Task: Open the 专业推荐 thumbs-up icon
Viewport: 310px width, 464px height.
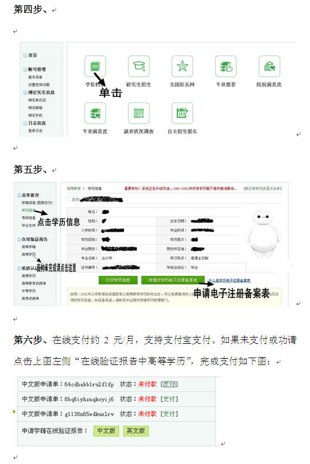Action: click(x=226, y=66)
